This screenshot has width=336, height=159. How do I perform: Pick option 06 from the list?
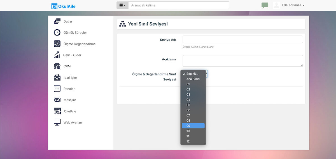coord(193,110)
